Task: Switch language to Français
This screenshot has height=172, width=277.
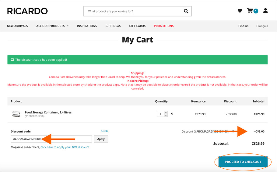Action: [x=262, y=26]
